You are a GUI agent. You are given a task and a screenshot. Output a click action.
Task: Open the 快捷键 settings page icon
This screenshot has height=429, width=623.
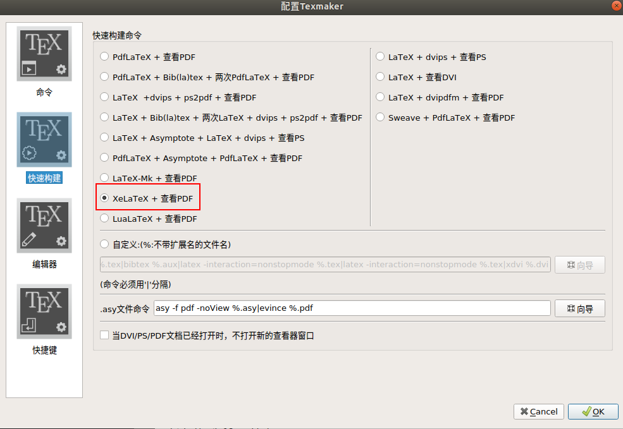pyautogui.click(x=44, y=311)
